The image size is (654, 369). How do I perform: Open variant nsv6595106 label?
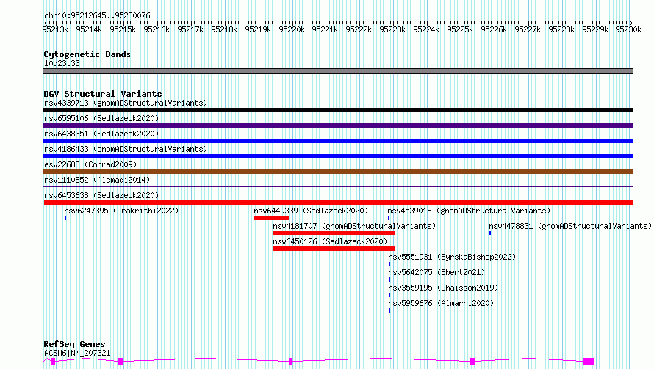[101, 118]
